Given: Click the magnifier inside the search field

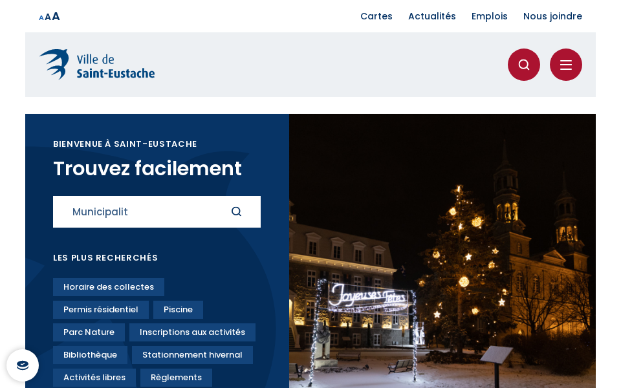Looking at the screenshot, I should pyautogui.click(x=236, y=211).
